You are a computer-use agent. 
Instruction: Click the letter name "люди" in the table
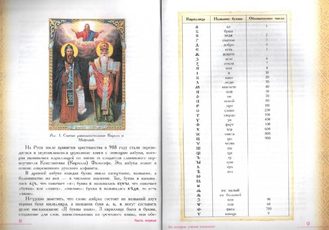click(x=229, y=82)
